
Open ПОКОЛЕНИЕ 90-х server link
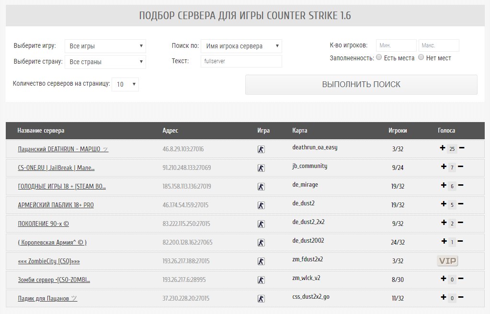[44, 224]
